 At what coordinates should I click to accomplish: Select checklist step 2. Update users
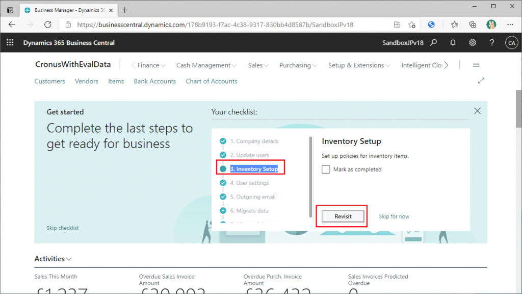point(250,155)
